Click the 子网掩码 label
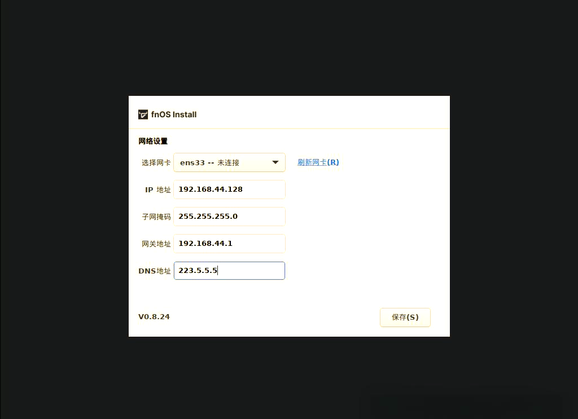The image size is (578, 419). click(156, 217)
